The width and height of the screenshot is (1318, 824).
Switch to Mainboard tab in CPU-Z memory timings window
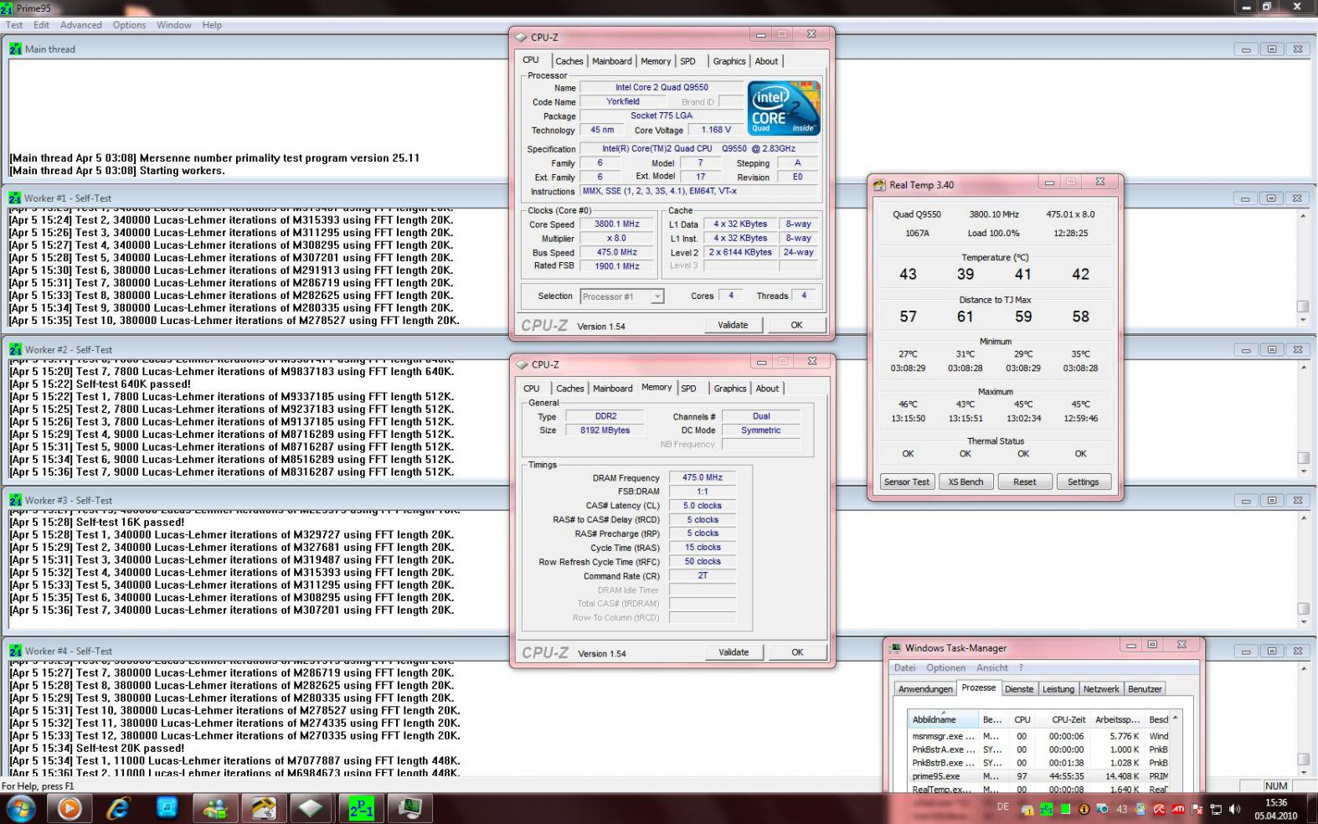coord(613,389)
